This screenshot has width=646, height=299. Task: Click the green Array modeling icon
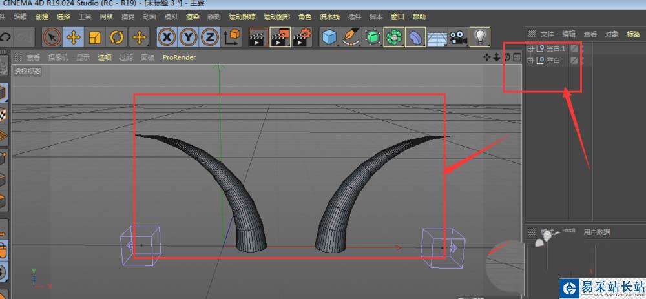tap(394, 38)
